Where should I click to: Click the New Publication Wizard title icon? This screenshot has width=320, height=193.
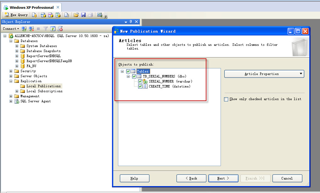tap(116, 31)
